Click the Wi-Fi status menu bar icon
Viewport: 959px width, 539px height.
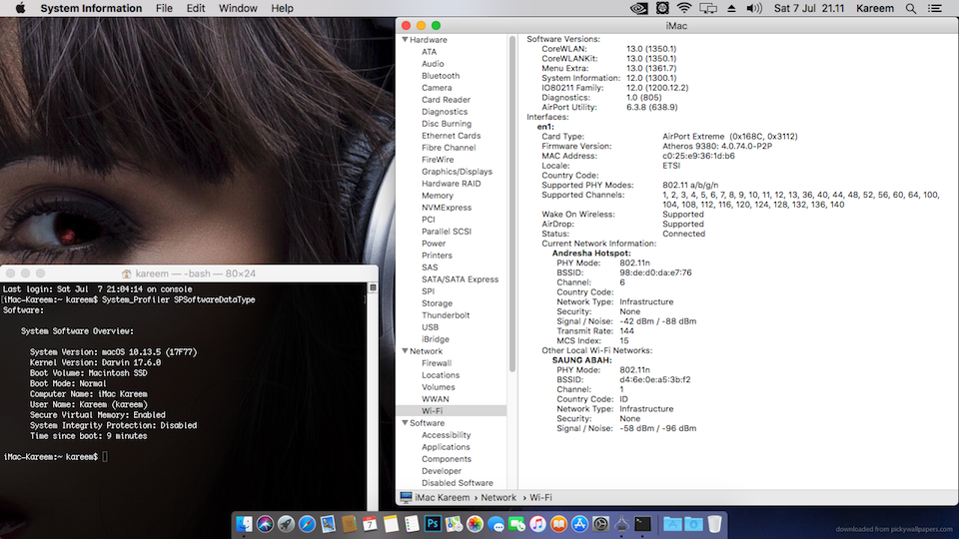click(683, 8)
